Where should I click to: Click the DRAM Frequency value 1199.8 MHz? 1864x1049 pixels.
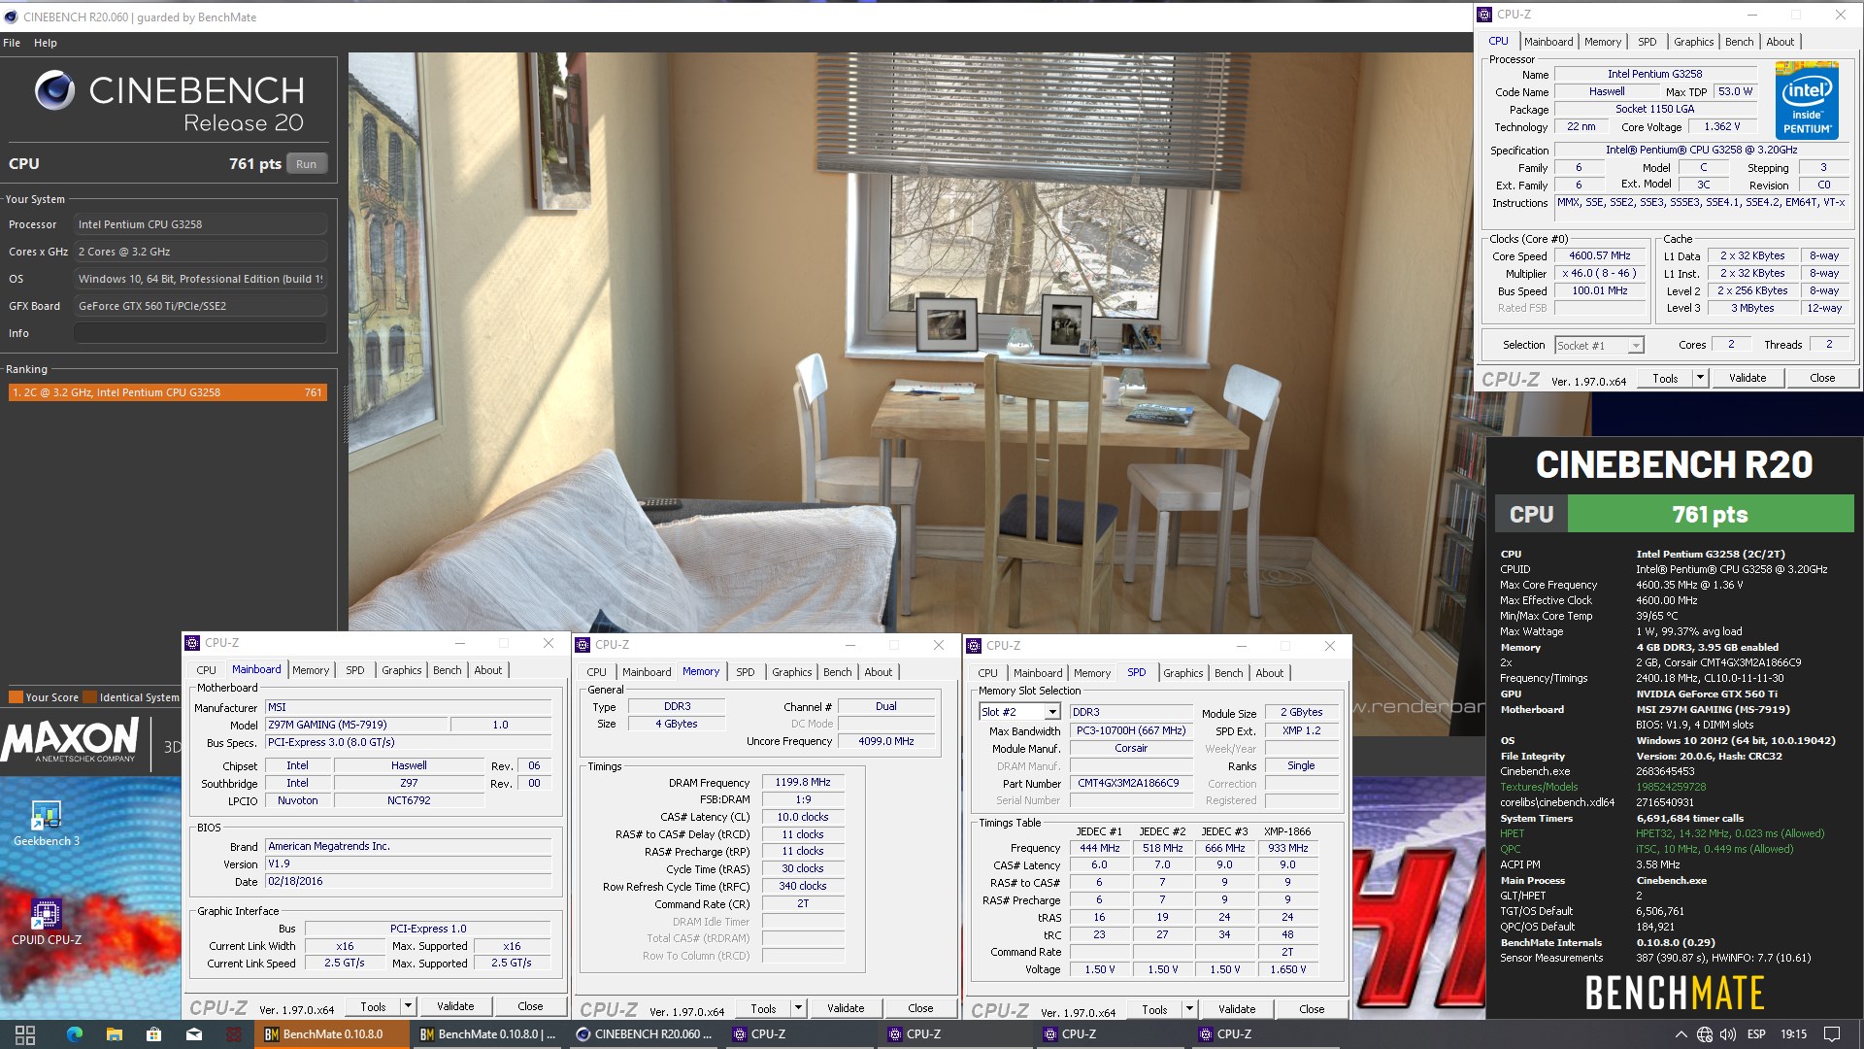point(803,782)
